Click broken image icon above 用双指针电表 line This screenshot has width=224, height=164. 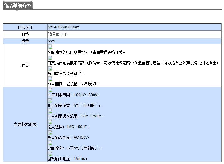[50, 58]
